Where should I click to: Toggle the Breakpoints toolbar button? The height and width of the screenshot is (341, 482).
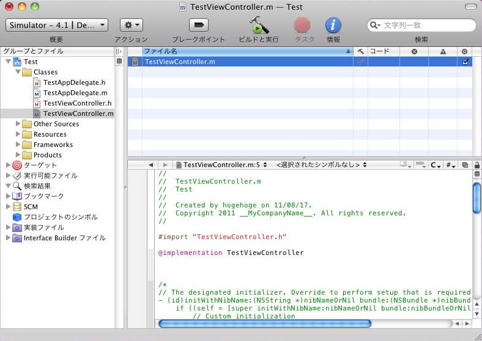[x=199, y=25]
